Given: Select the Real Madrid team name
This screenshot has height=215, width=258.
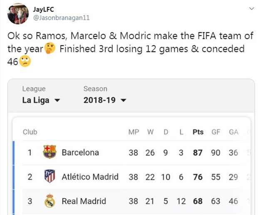Looking at the screenshot, I should [84, 201].
